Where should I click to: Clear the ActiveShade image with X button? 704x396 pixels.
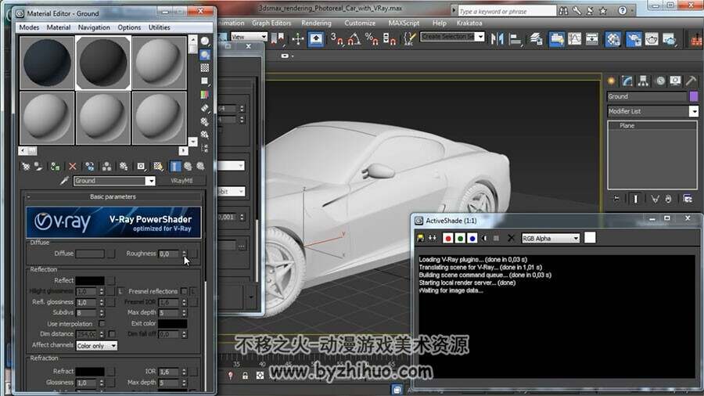point(511,239)
